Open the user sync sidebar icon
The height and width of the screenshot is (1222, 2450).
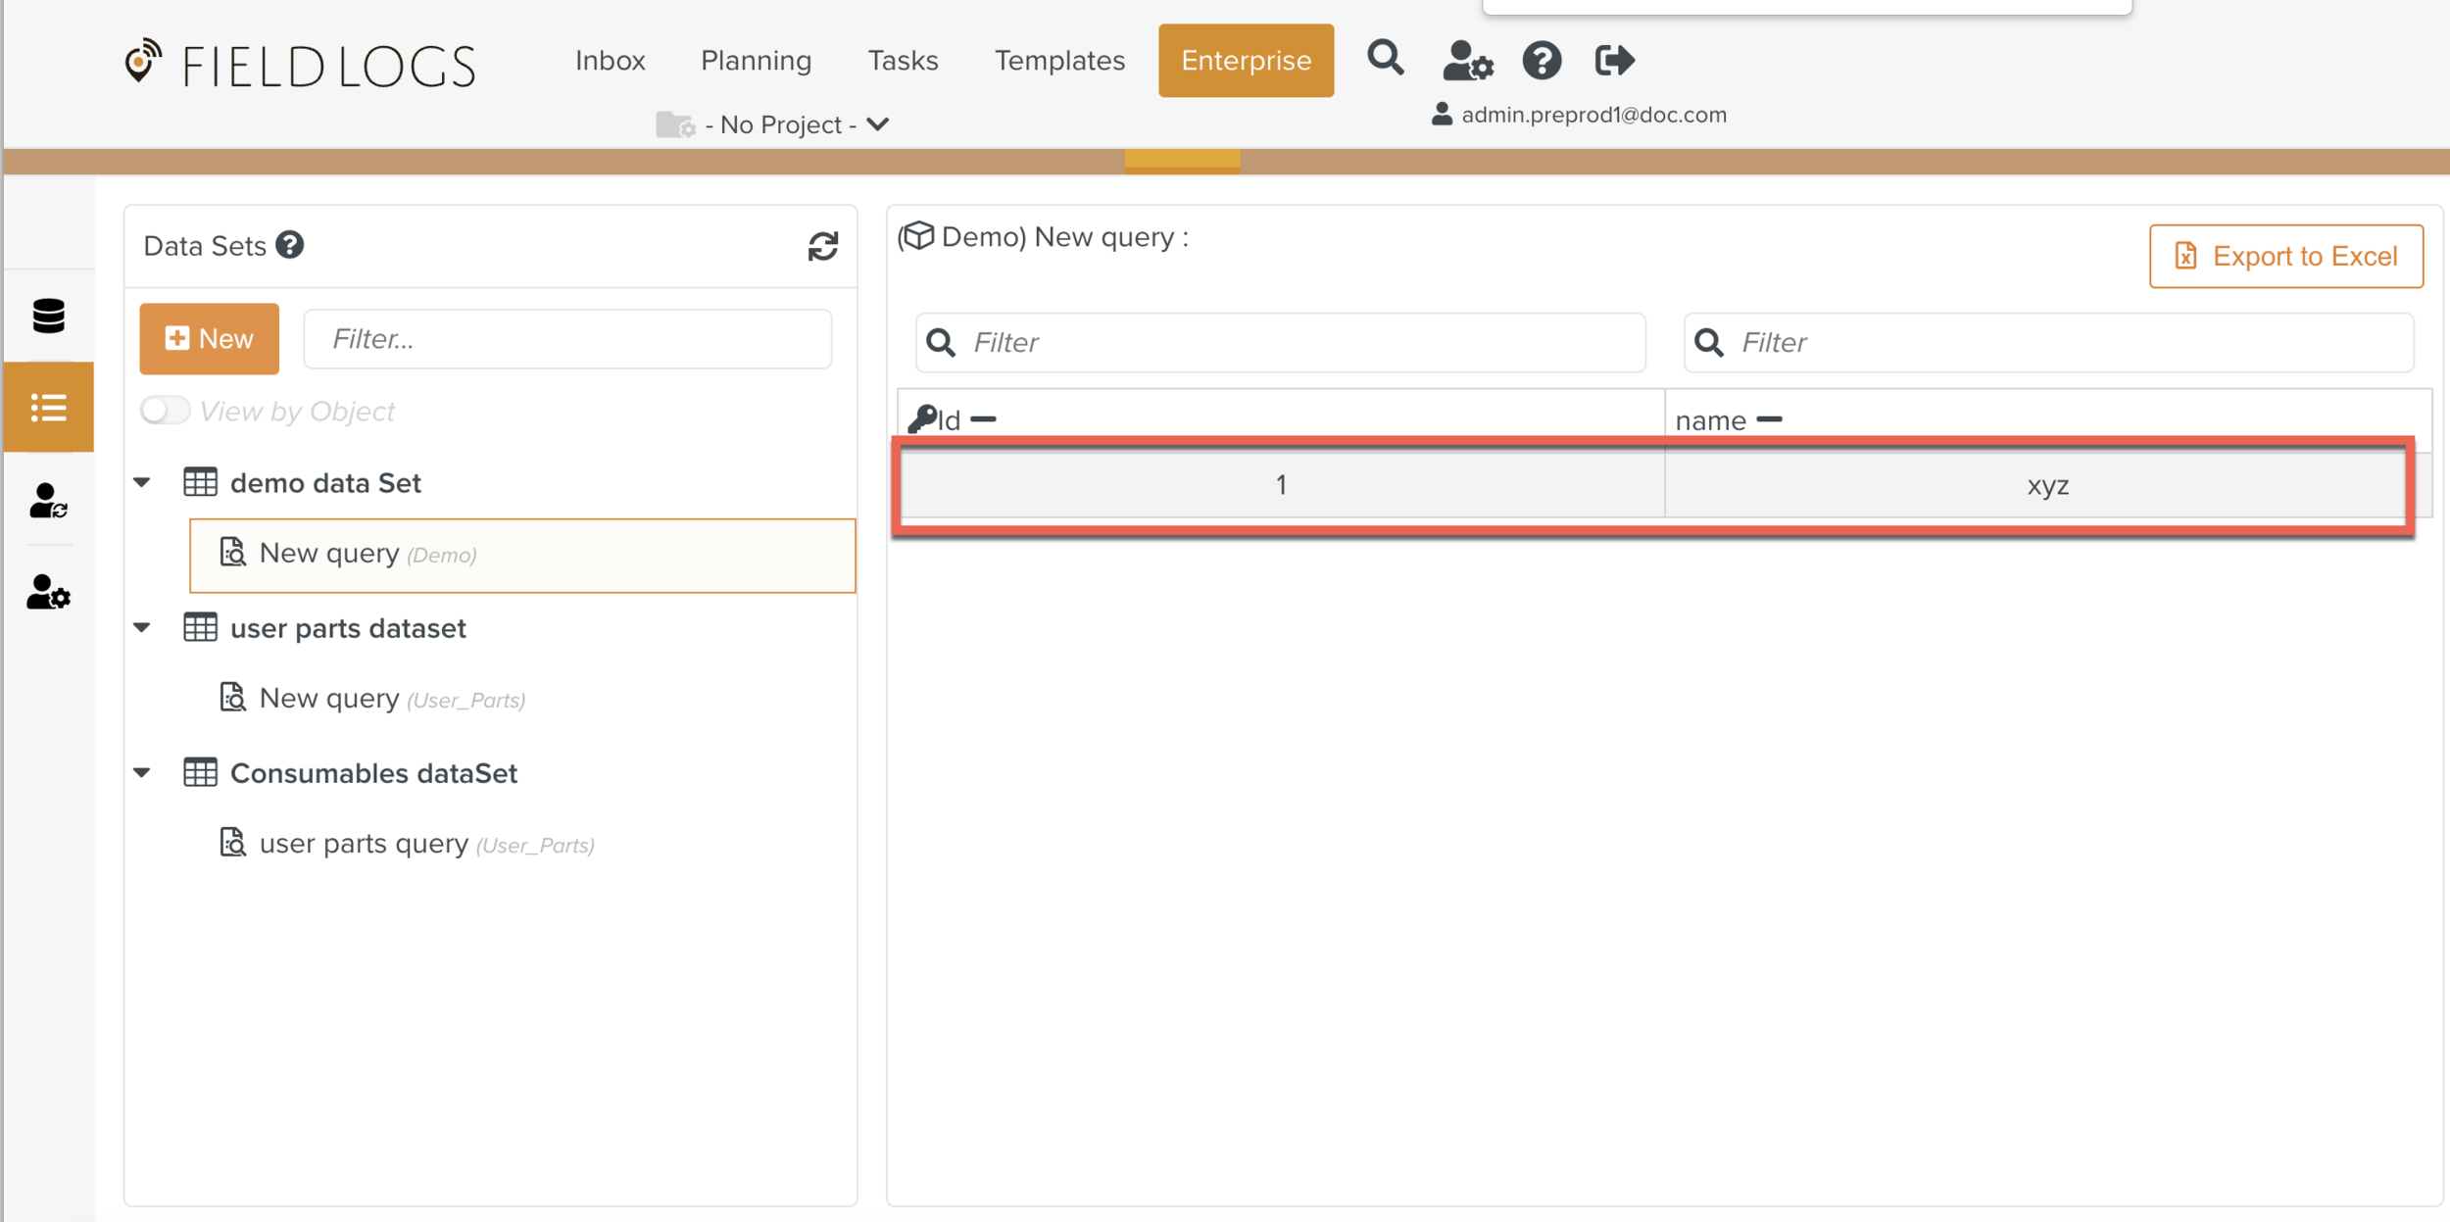pyautogui.click(x=48, y=501)
